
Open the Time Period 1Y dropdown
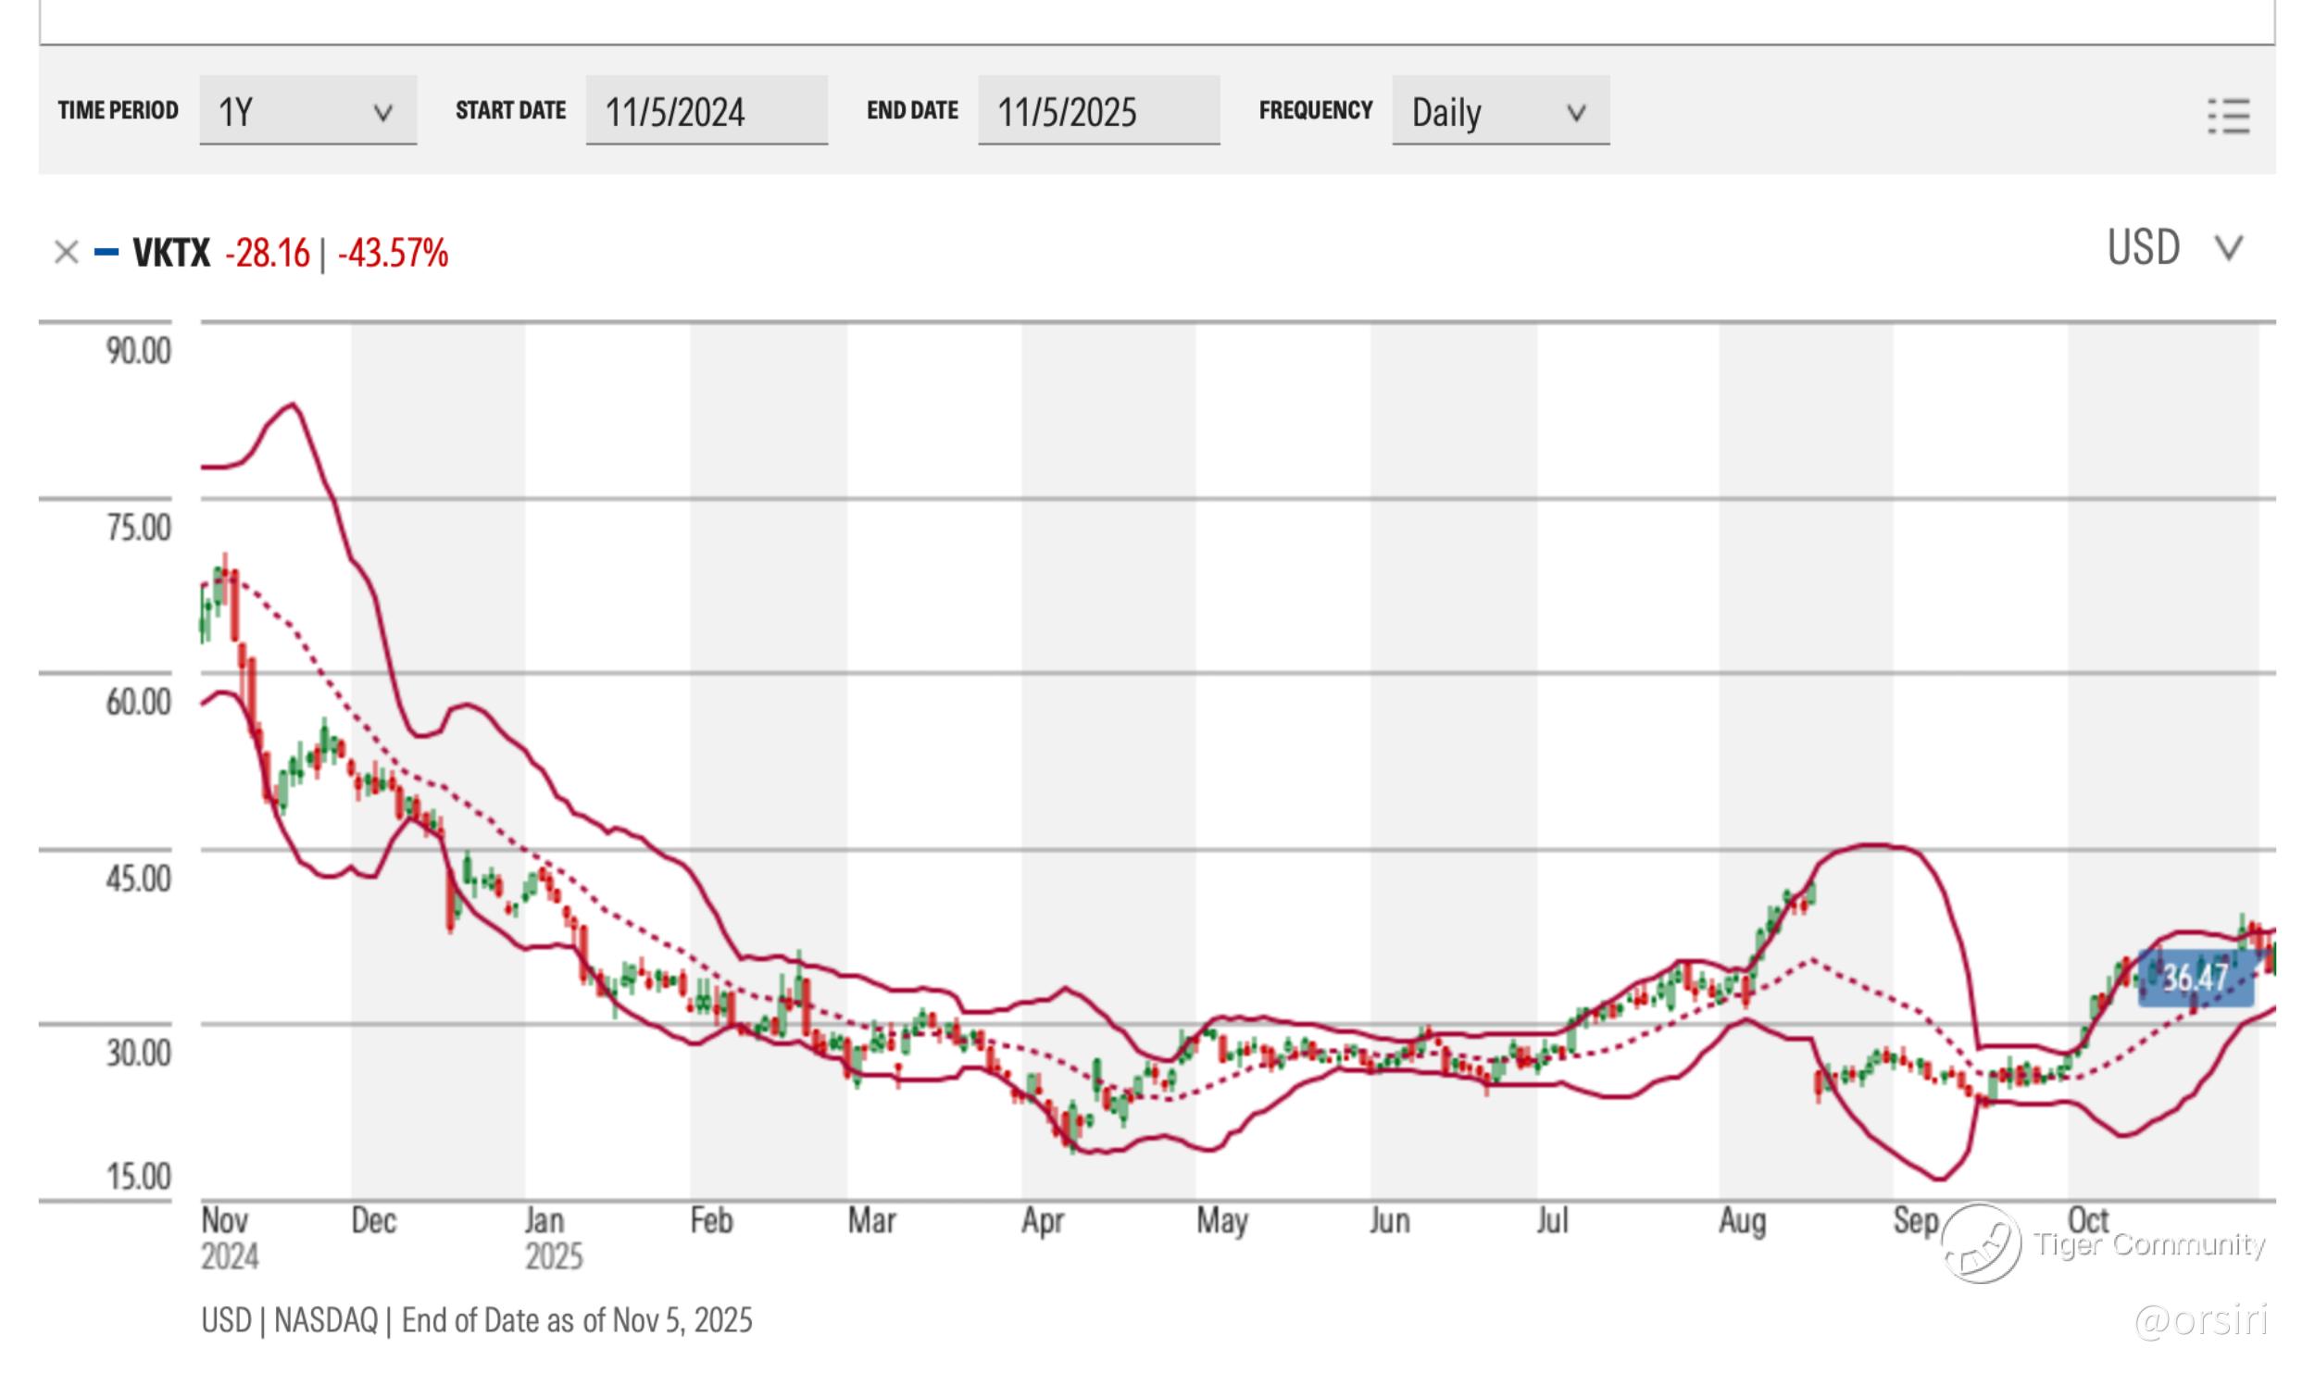pyautogui.click(x=307, y=111)
